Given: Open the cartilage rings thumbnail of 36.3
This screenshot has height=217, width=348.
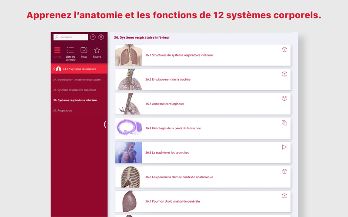Looking at the screenshot, I should [x=128, y=104].
